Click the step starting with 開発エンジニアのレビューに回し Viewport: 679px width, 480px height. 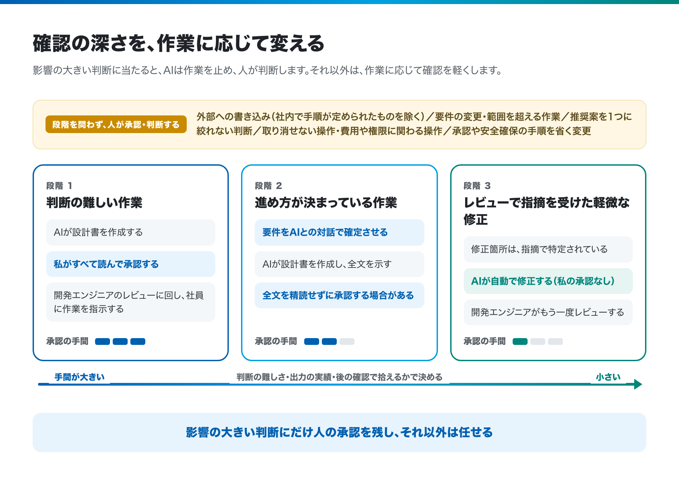[x=131, y=302]
